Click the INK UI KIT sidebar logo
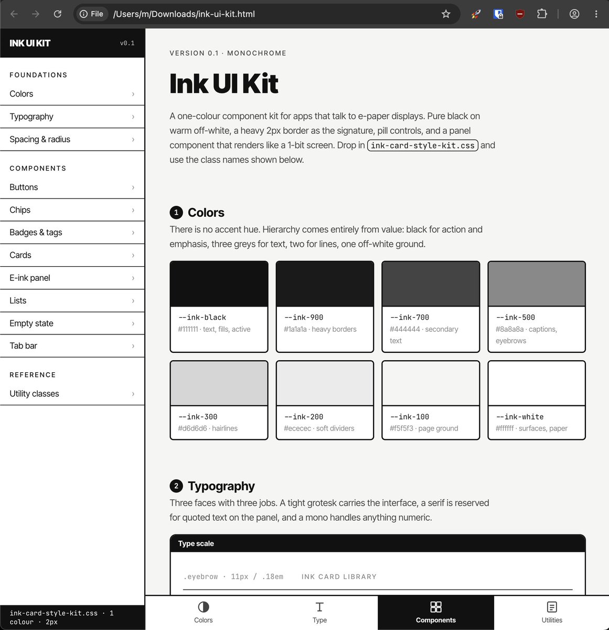Image resolution: width=609 pixels, height=630 pixels. point(30,43)
